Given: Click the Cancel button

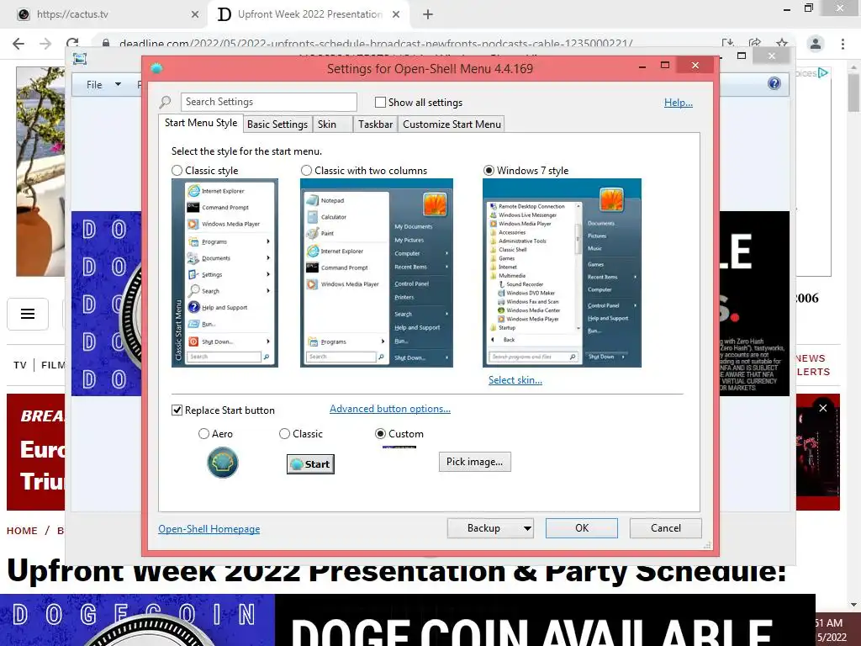Looking at the screenshot, I should 666,528.
